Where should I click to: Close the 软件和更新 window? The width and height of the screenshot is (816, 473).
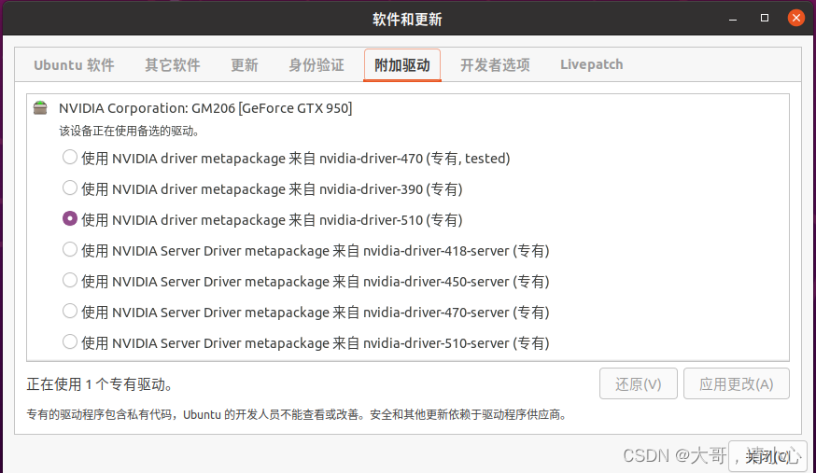[x=795, y=19]
